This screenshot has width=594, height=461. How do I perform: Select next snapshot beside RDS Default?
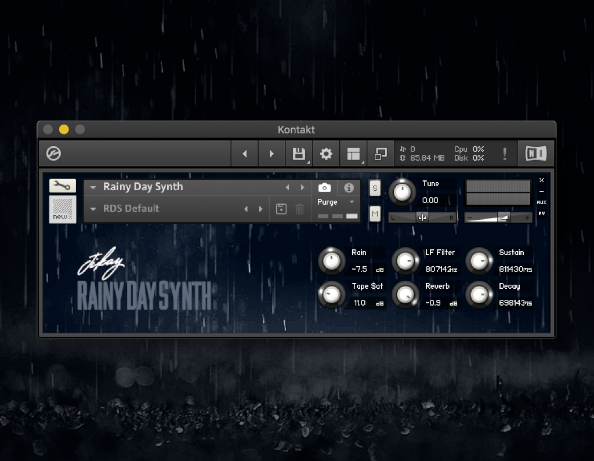click(x=260, y=209)
